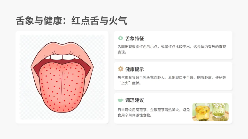Click the yellow chrysanthemum tea glass
This screenshot has height=139, width=248.
[x=202, y=112]
